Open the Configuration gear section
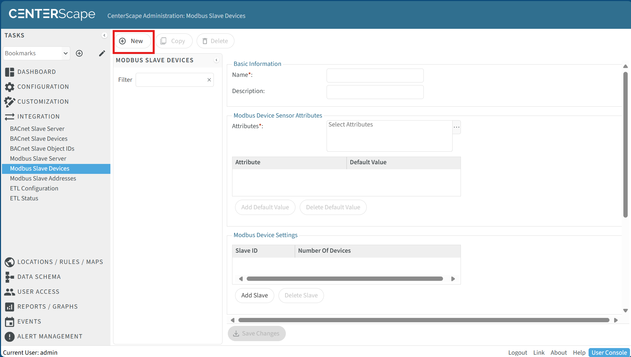631x357 pixels. point(43,87)
